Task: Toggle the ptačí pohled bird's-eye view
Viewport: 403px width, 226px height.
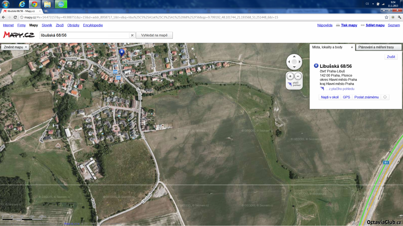Action: (x=294, y=84)
